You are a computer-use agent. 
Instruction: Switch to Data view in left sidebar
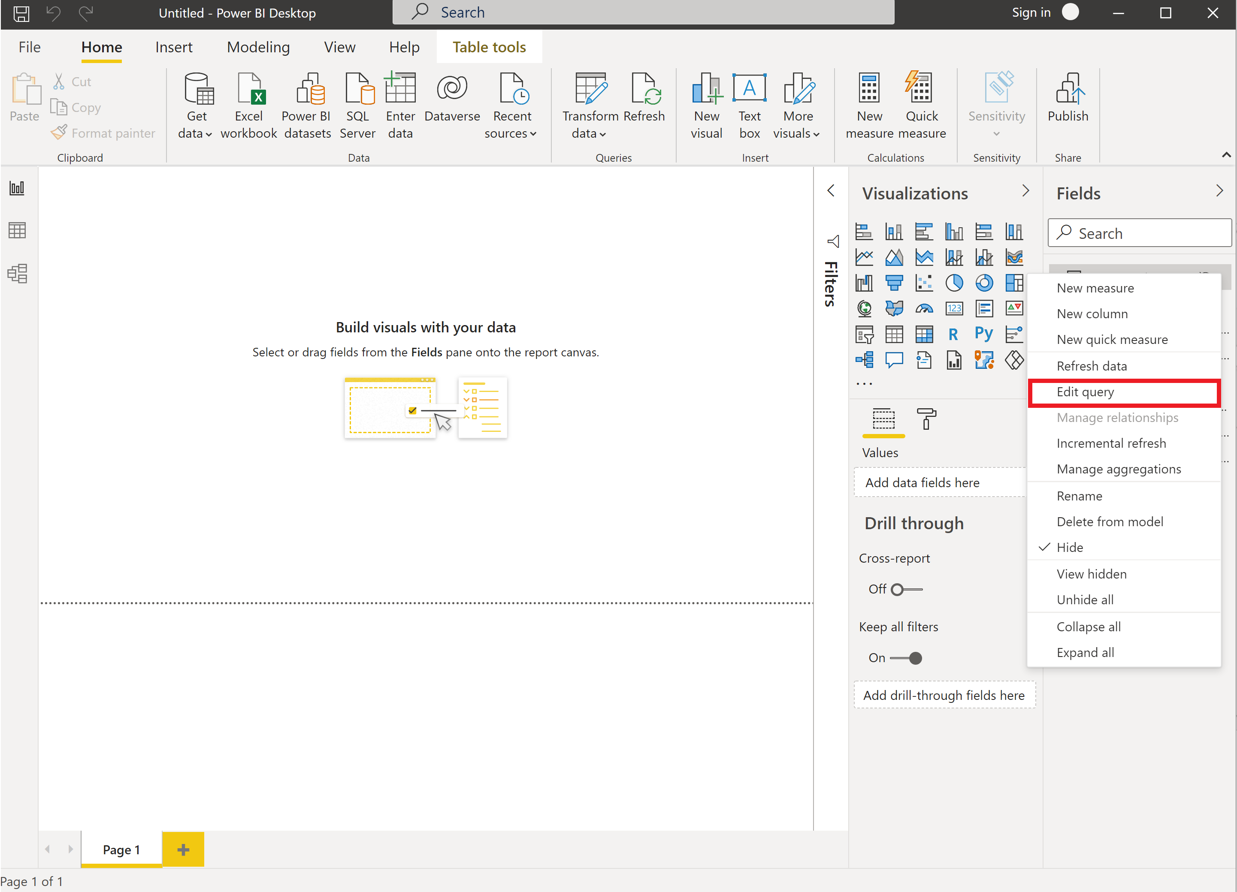[x=18, y=231]
